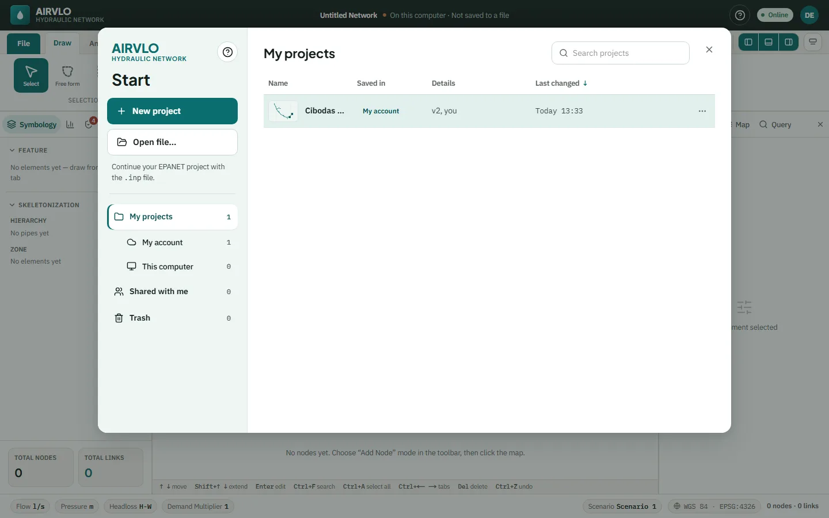
Task: Click the v2, you details cell
Action: (x=444, y=111)
